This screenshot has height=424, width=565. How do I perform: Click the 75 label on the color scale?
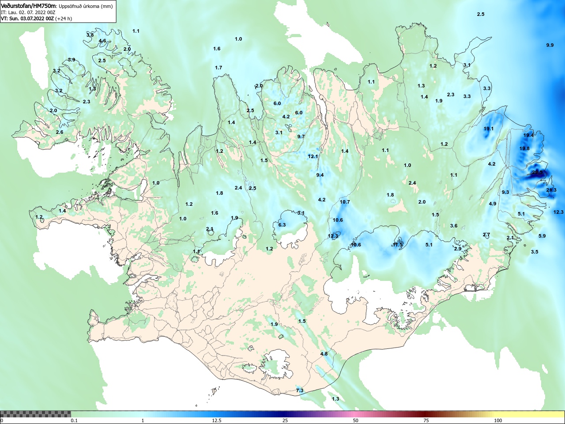tap(426, 420)
